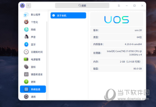The height and width of the screenshot is (107, 156).
Task: Click the Control Center logo icon in title bar
Action: click(22, 6)
